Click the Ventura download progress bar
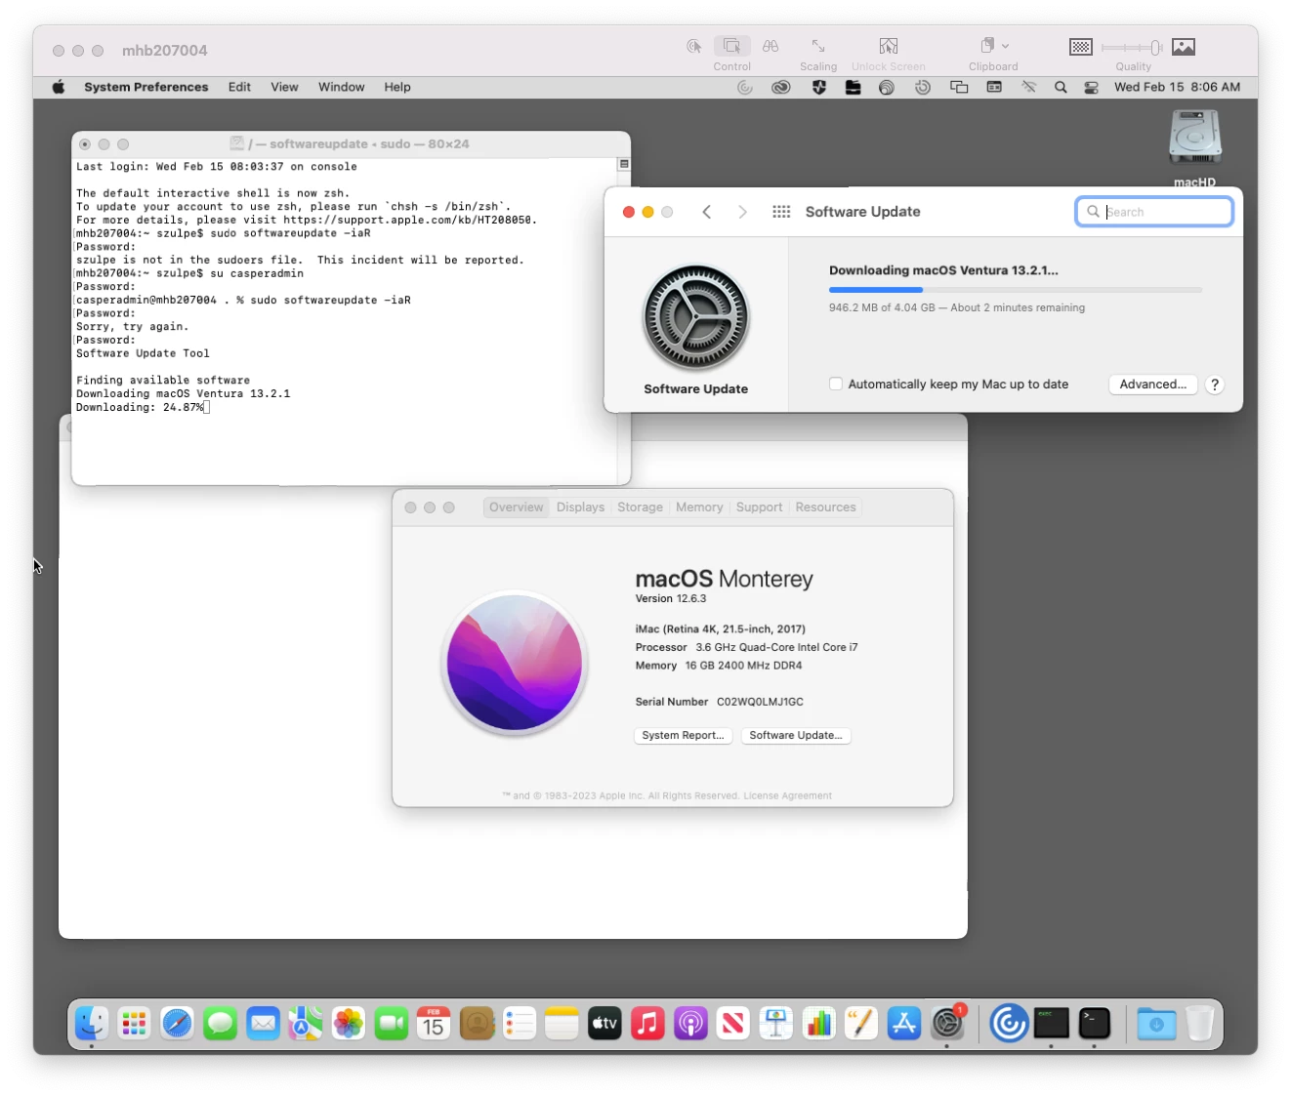1291x1096 pixels. coord(1015,290)
